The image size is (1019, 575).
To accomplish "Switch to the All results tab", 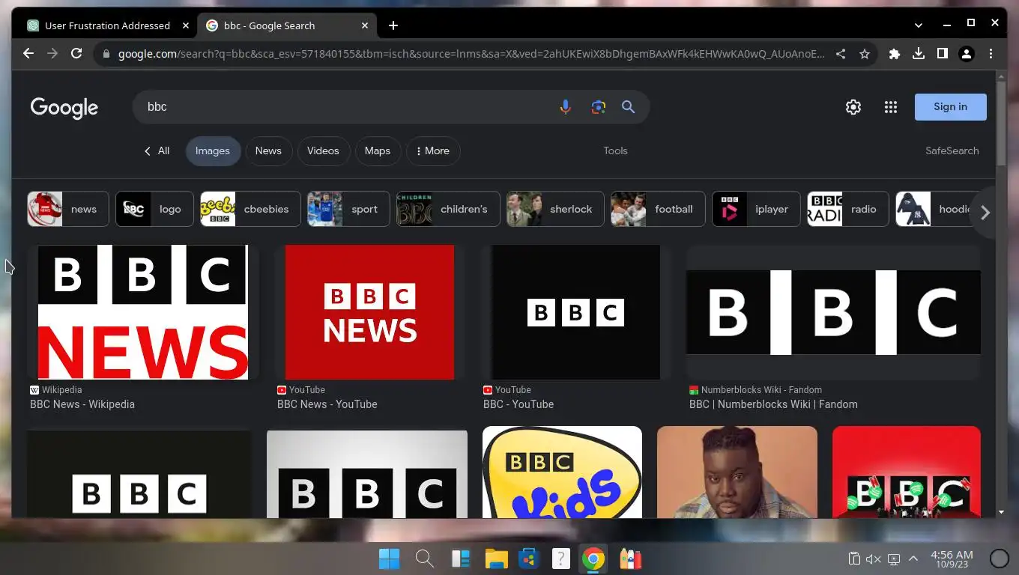I will tap(157, 150).
